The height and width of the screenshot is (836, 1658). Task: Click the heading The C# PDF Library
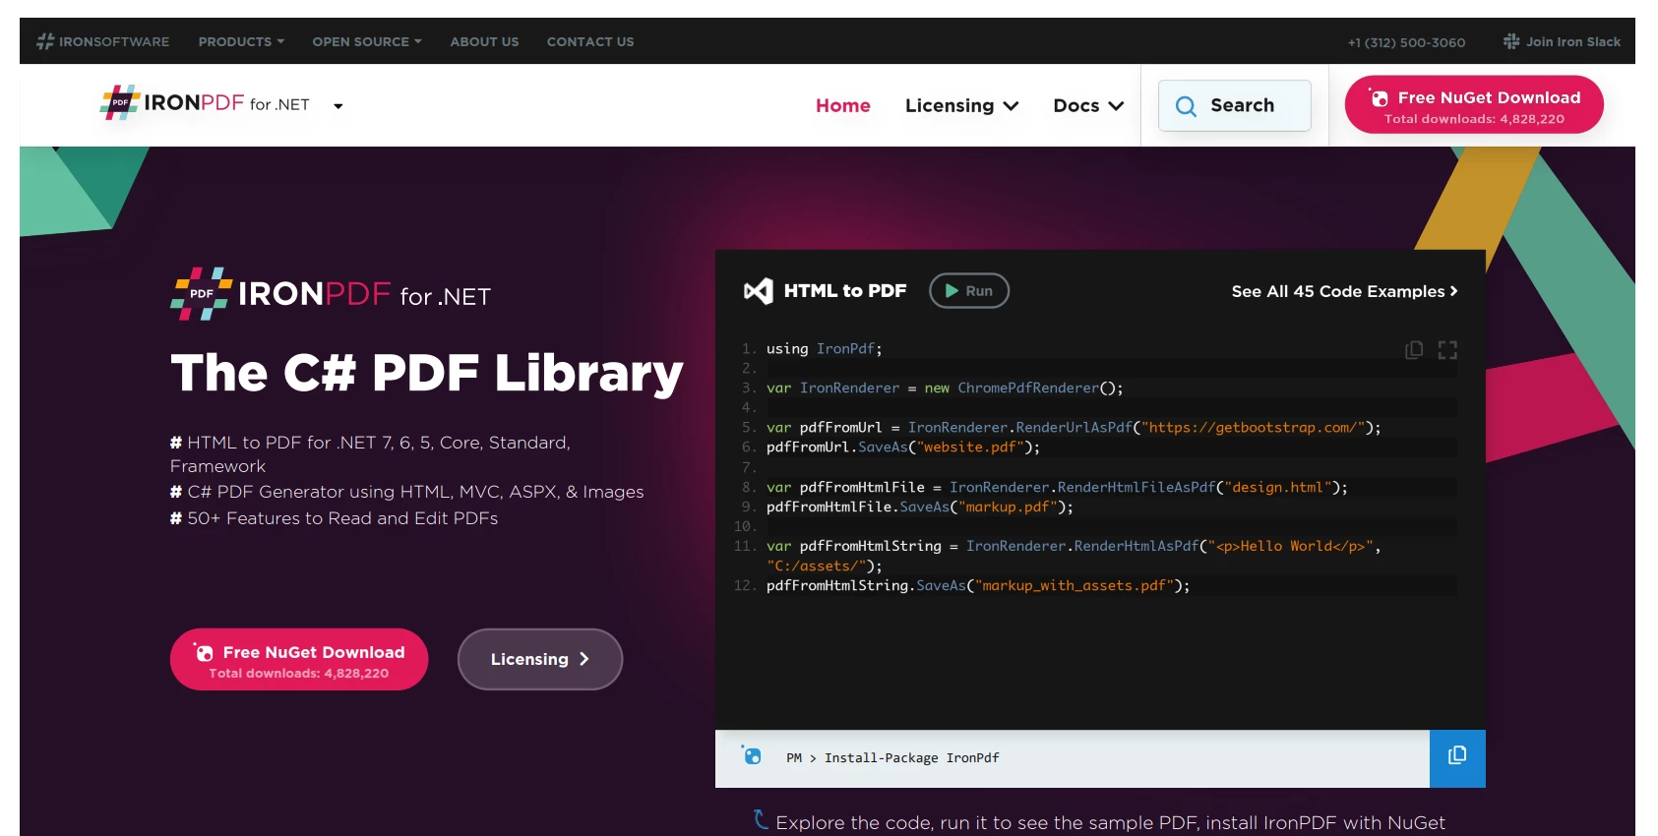point(427,374)
